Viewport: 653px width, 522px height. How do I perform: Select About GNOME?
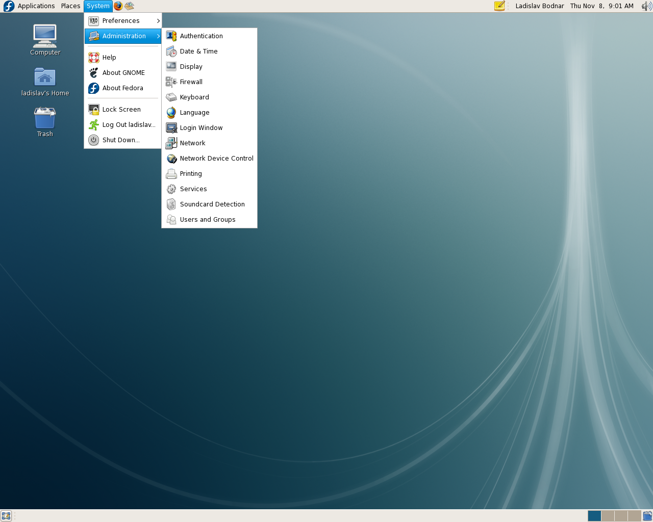click(123, 73)
